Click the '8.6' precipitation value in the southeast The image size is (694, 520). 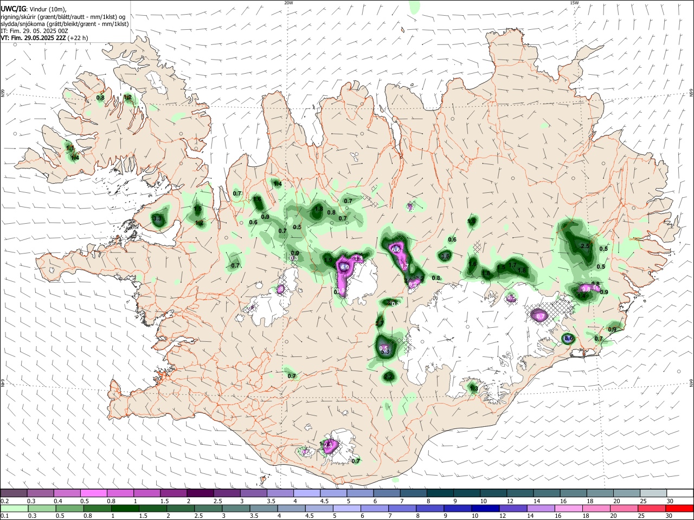[x=569, y=339]
